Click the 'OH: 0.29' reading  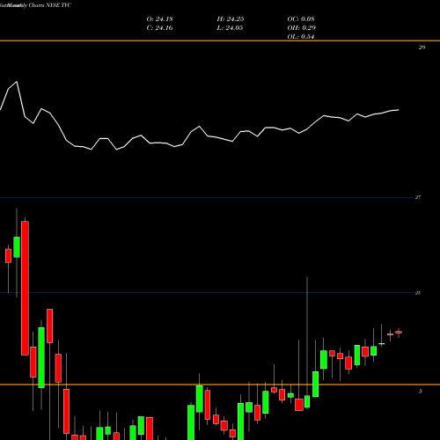(x=302, y=28)
